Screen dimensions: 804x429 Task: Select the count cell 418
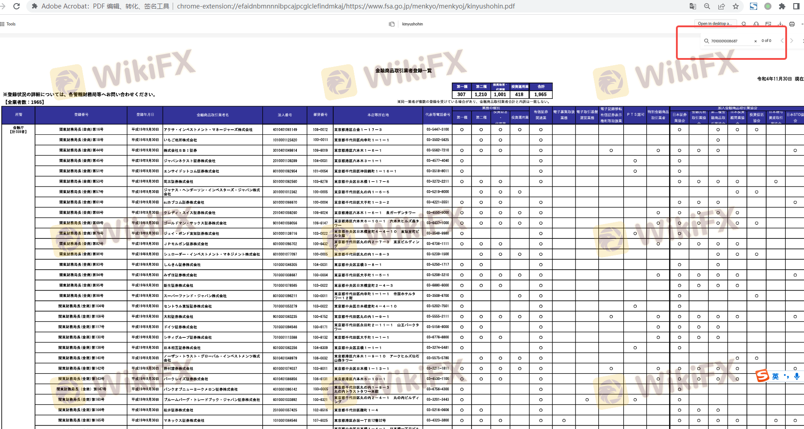point(519,94)
